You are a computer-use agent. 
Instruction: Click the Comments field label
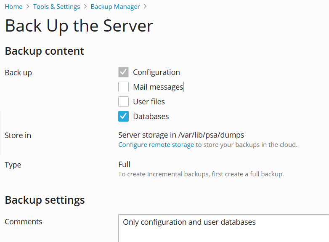(24, 222)
